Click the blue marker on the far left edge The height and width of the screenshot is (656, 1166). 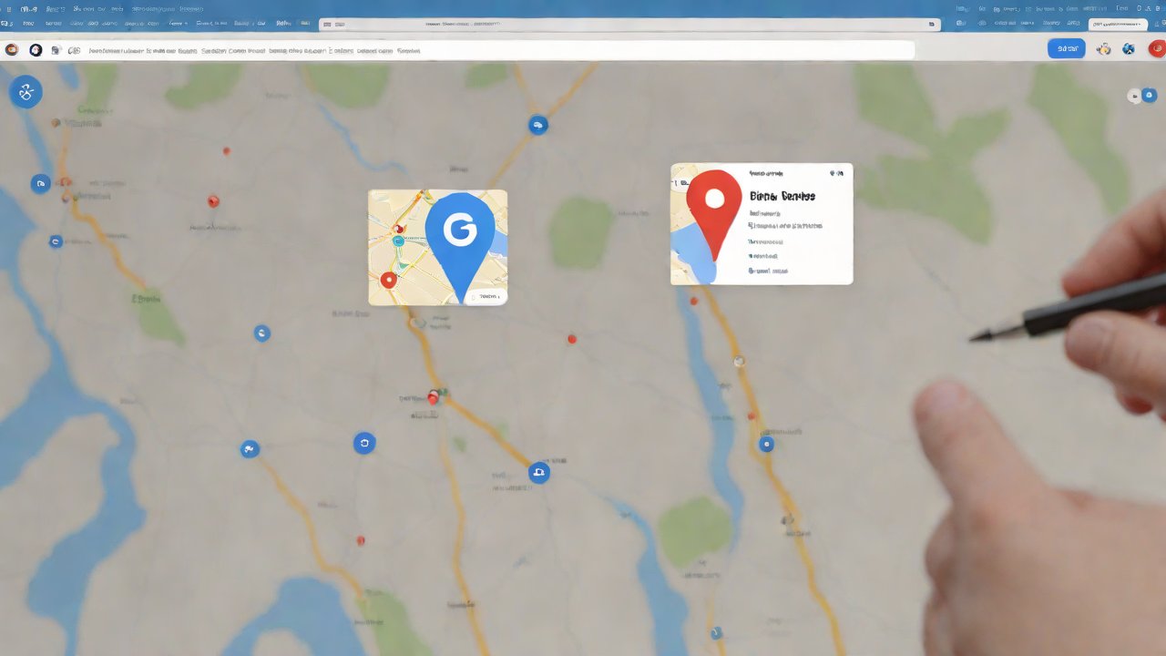click(x=40, y=184)
